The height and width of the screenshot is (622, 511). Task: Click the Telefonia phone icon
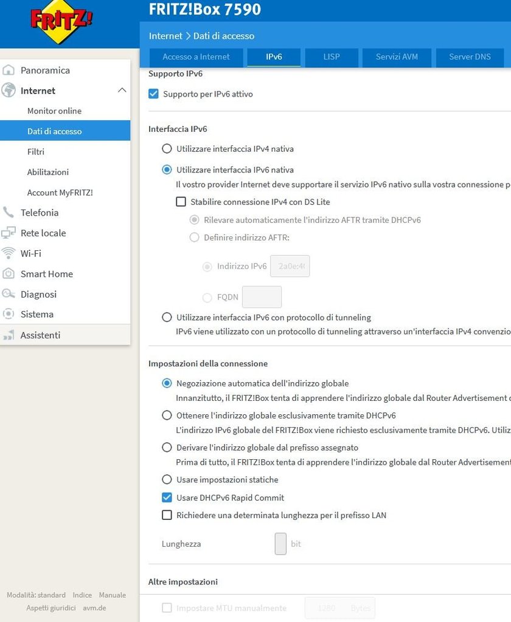9,212
